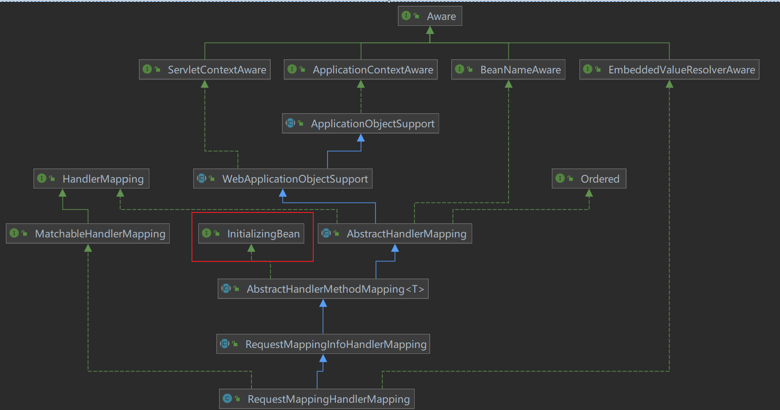Select the BeanNameAware node
Screen dimensions: 780x410
tap(508, 70)
